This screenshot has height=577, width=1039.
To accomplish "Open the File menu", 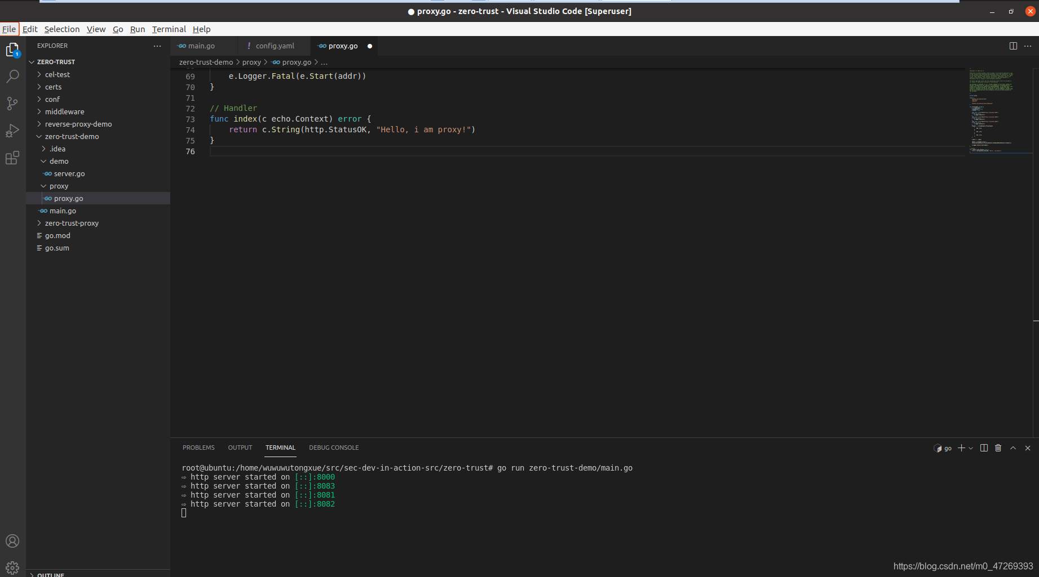I will 9,29.
